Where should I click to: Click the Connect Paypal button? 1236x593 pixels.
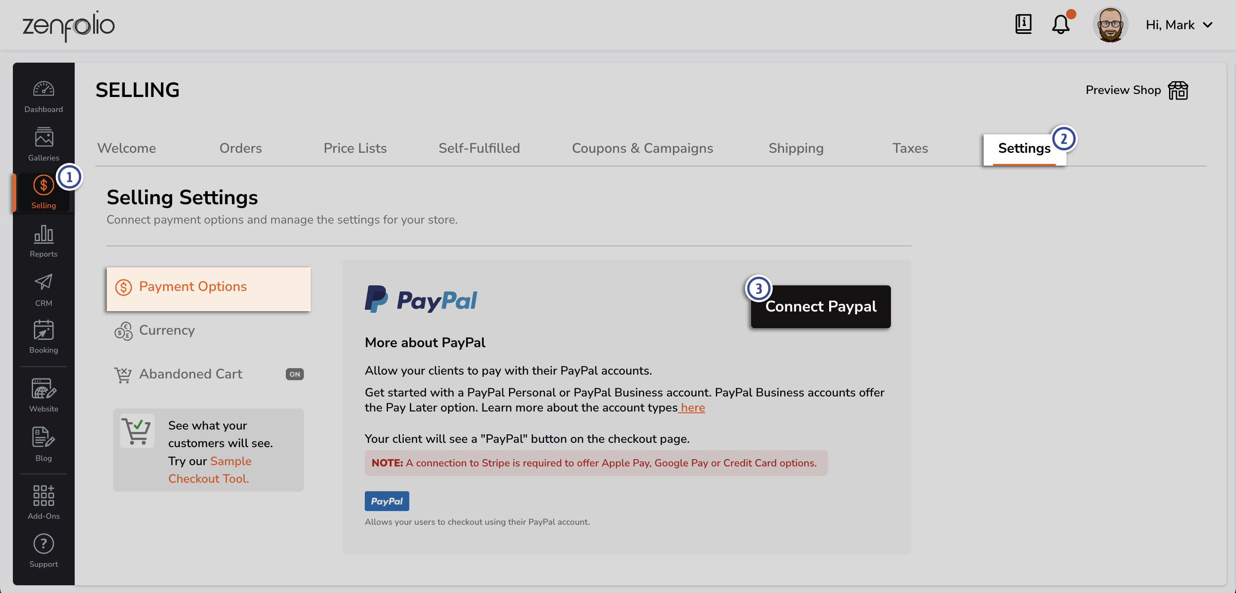[x=821, y=306]
